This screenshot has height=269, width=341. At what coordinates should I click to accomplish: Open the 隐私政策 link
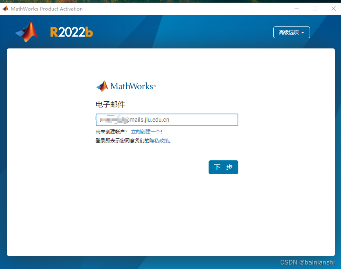pyautogui.click(x=159, y=141)
